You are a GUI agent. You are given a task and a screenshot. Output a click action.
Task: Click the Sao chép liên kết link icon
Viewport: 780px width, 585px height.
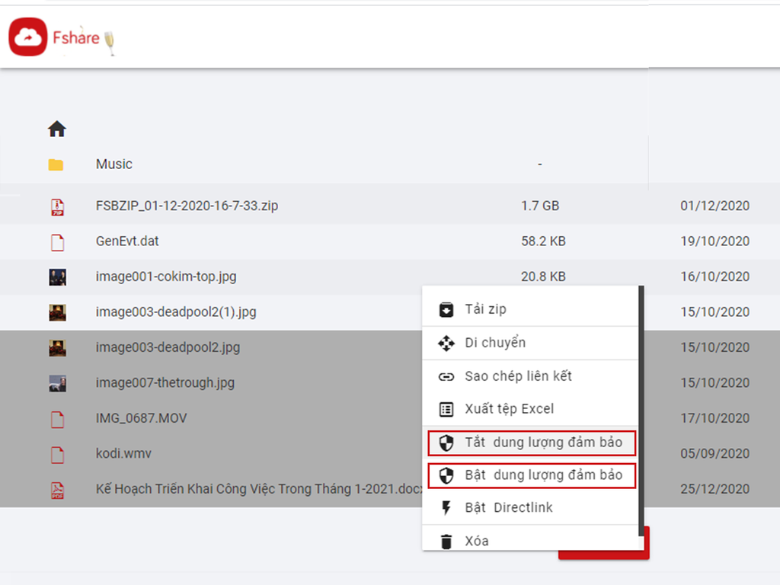[x=446, y=376]
